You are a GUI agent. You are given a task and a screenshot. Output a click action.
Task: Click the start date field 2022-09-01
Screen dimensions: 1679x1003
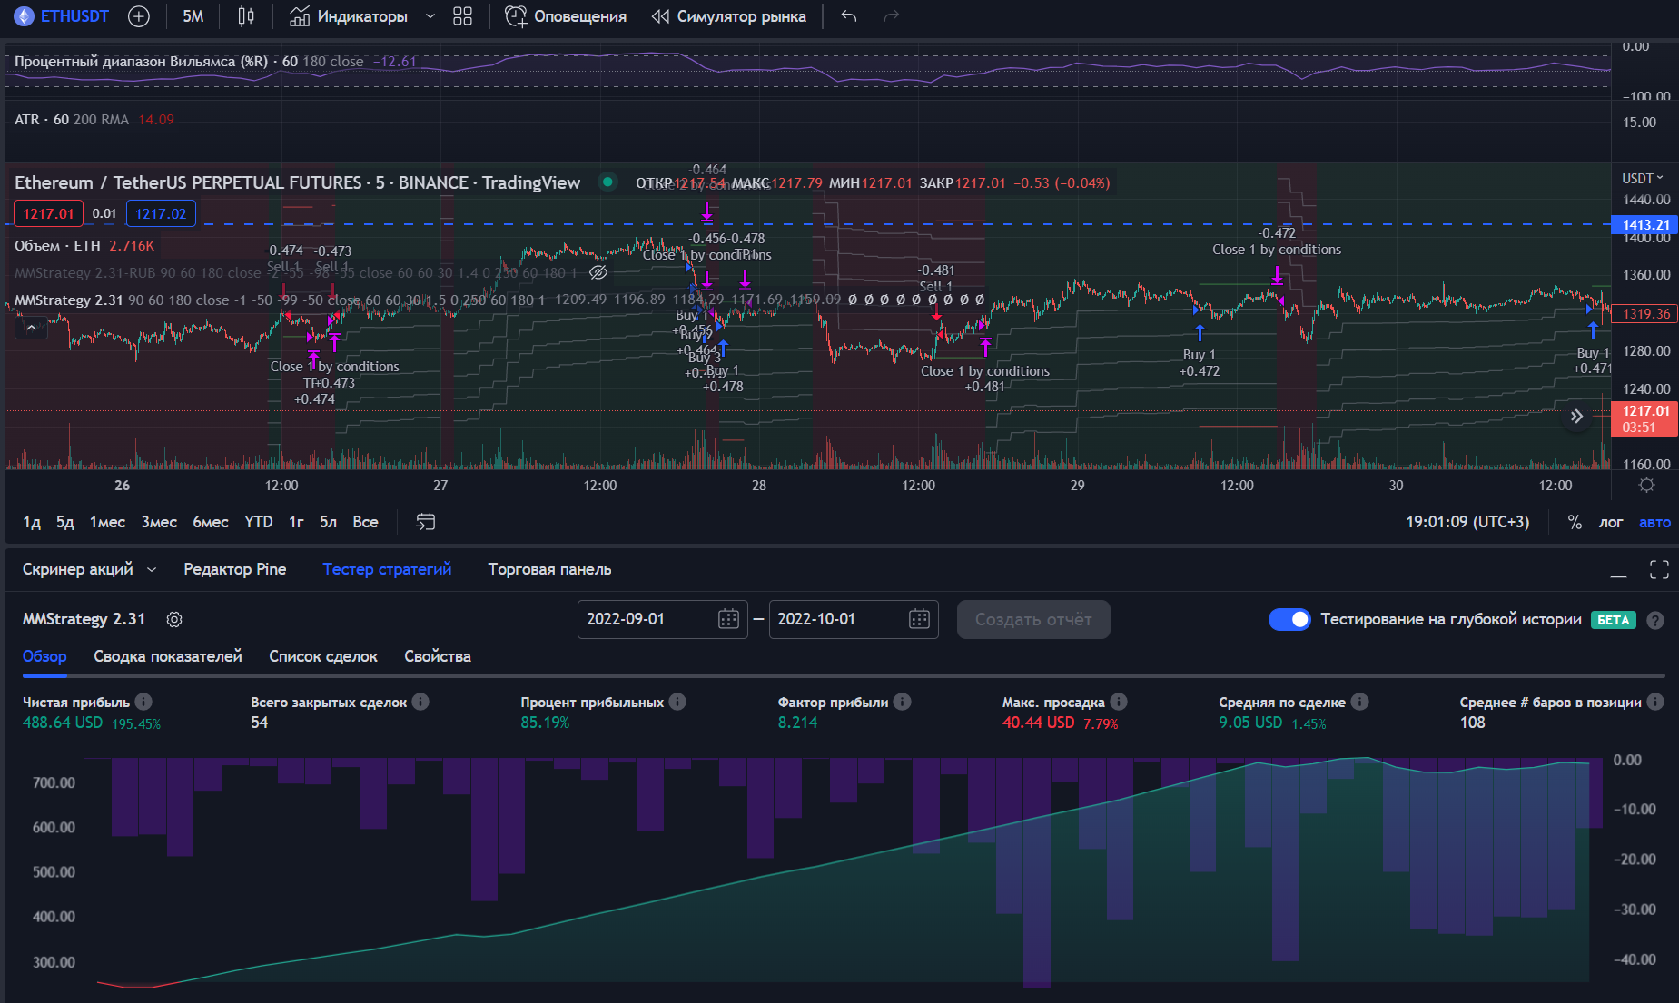coord(662,619)
